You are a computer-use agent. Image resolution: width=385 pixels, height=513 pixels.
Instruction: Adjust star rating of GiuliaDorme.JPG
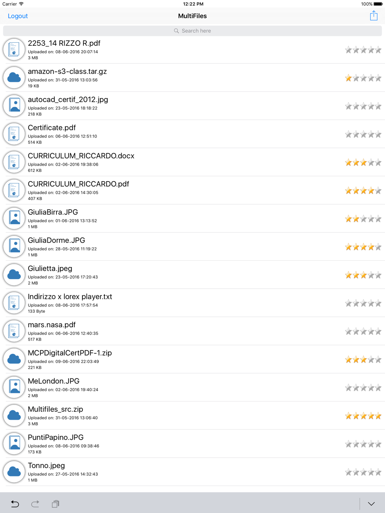tap(363, 247)
